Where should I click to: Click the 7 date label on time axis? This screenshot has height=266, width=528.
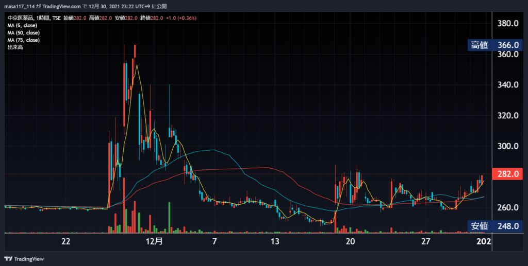(214, 241)
